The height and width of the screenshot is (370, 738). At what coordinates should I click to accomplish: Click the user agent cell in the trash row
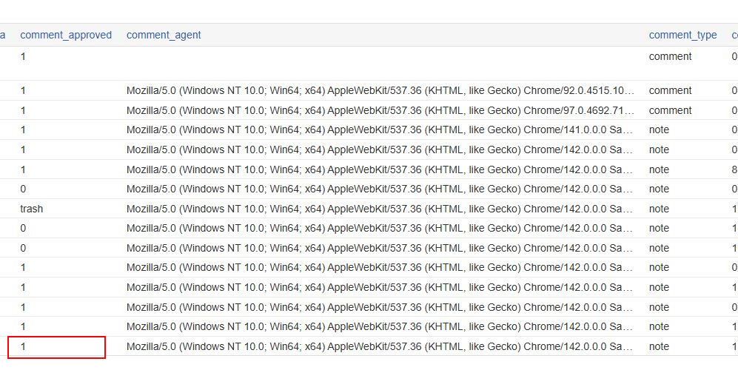point(380,209)
